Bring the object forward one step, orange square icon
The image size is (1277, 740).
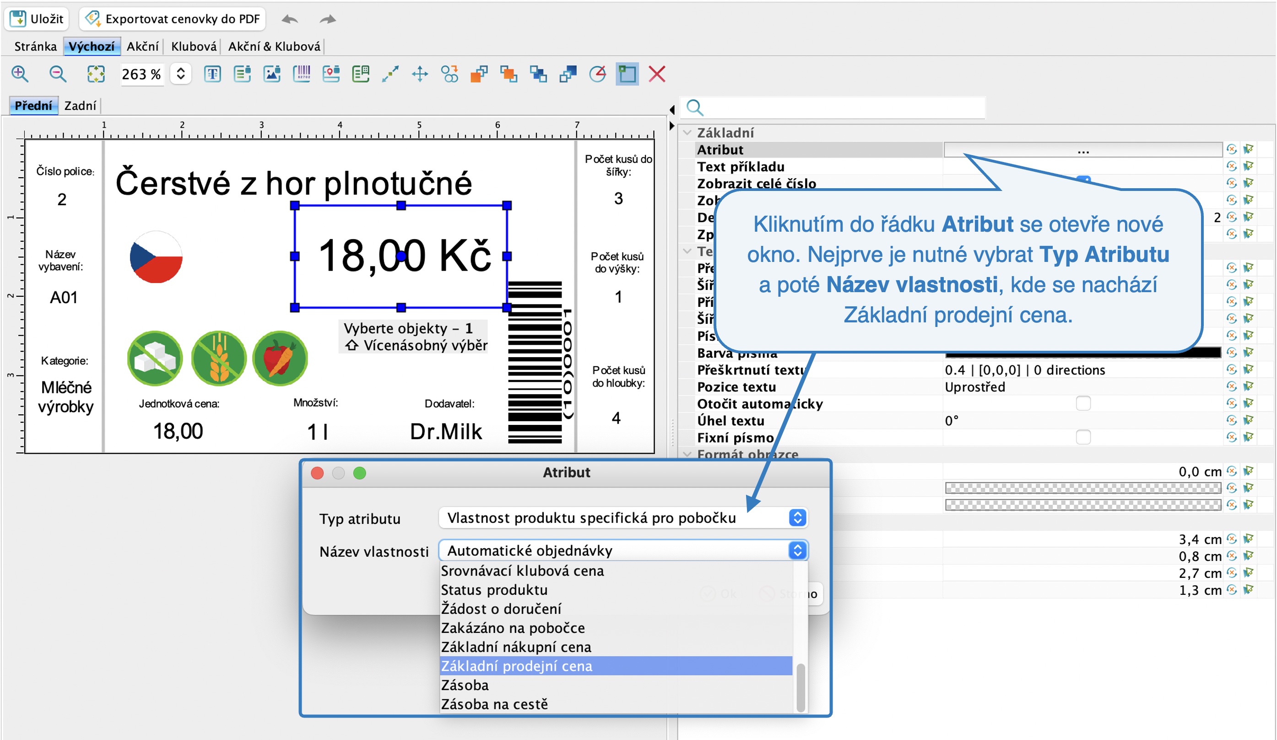pos(509,74)
